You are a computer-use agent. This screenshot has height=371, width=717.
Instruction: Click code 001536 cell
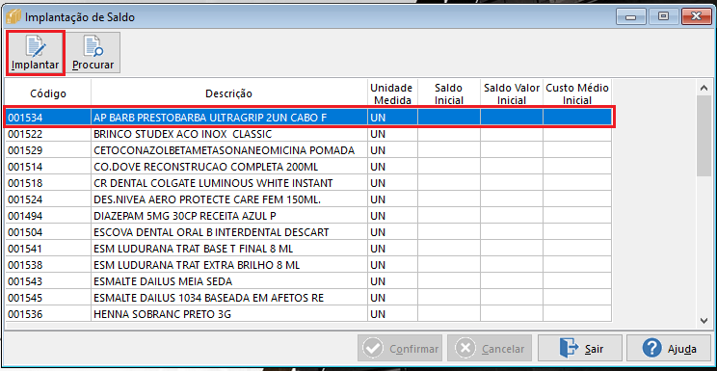click(x=48, y=314)
